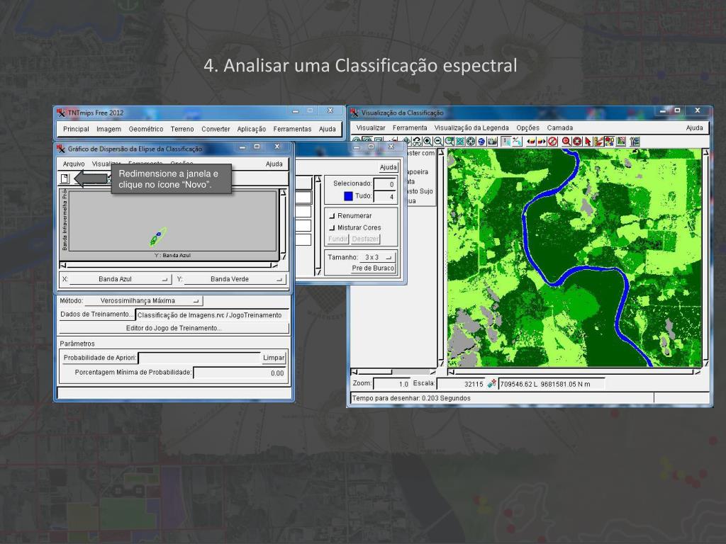Open the Ferramentas menu in TNTmips
The image size is (726, 544).
(292, 129)
